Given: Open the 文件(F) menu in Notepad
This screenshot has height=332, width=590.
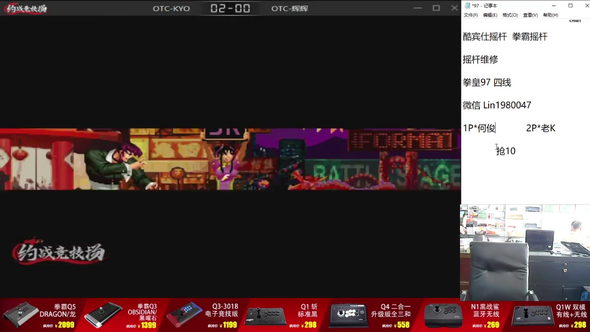Looking at the screenshot, I should pos(471,15).
